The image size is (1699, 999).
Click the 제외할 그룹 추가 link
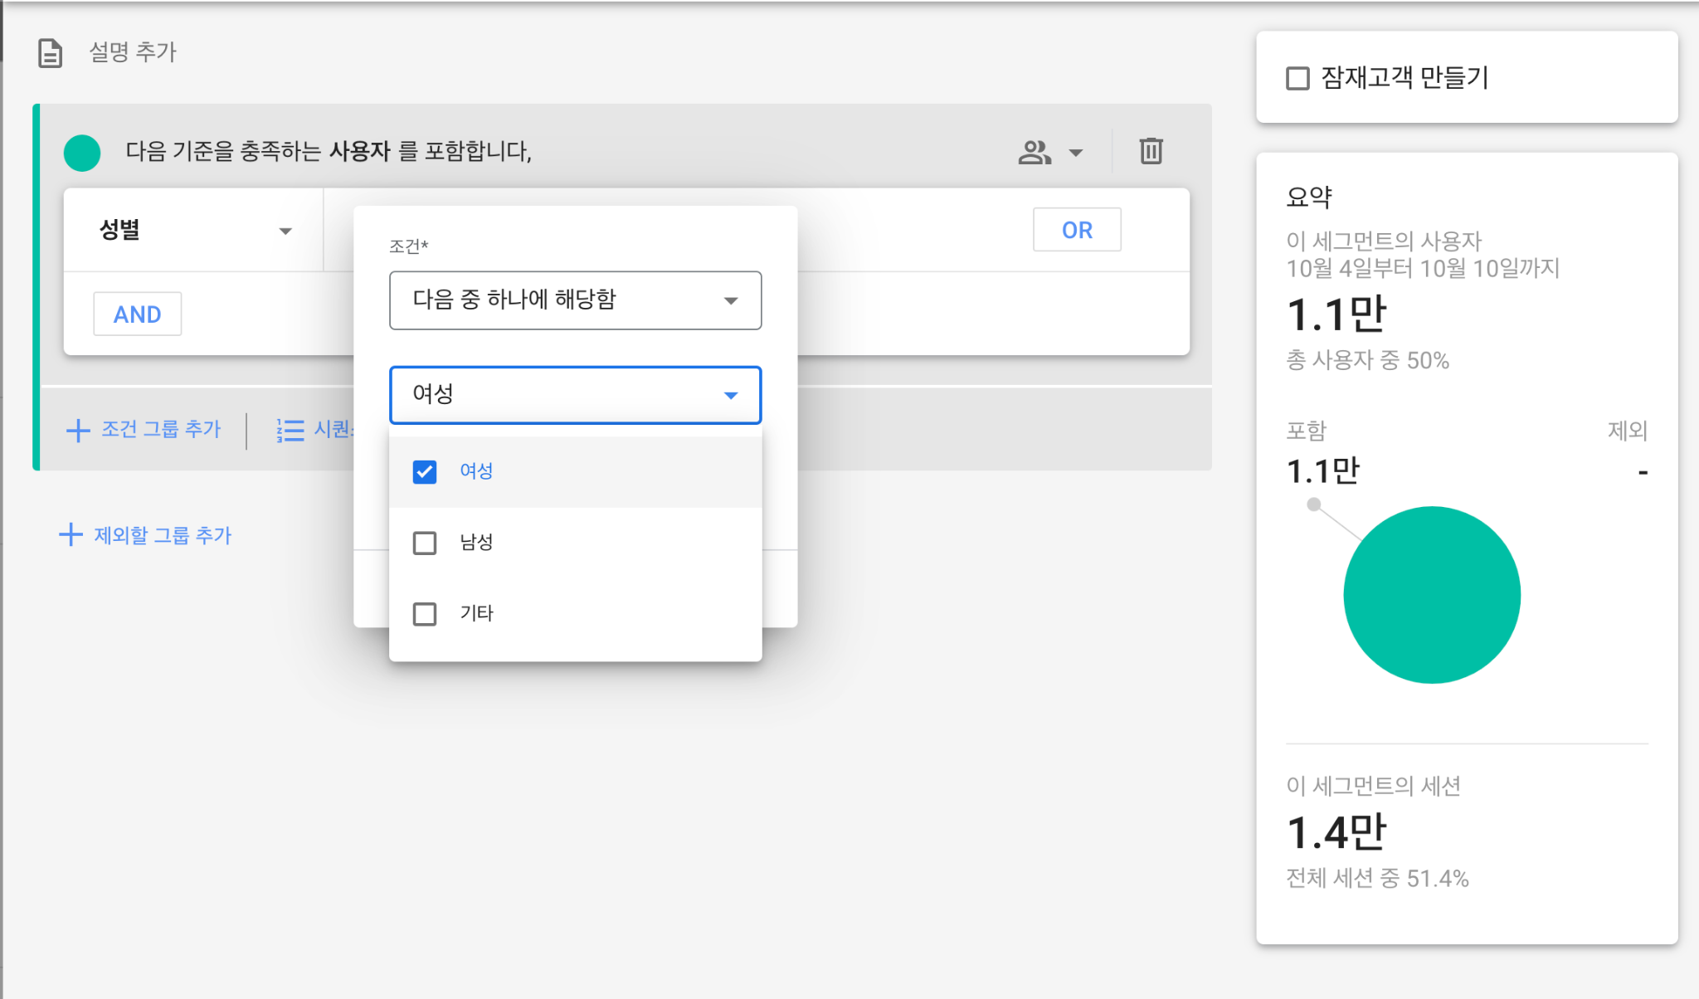click(163, 535)
